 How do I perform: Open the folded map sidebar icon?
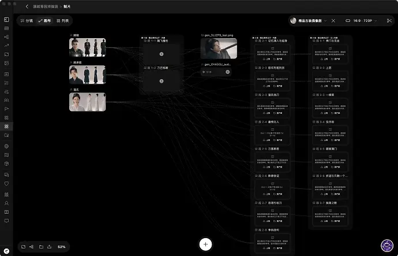(x=6, y=155)
